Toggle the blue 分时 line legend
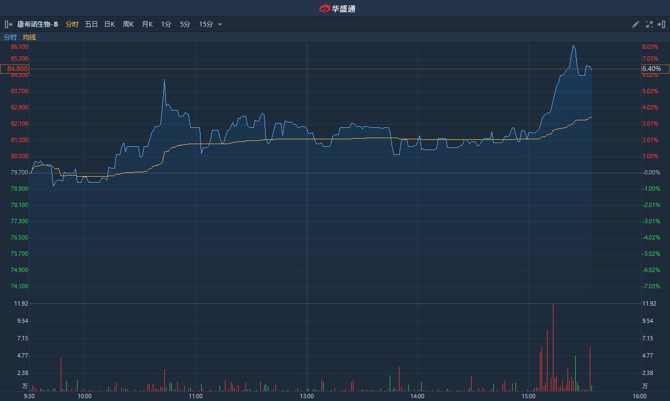670x401 pixels. 10,37
